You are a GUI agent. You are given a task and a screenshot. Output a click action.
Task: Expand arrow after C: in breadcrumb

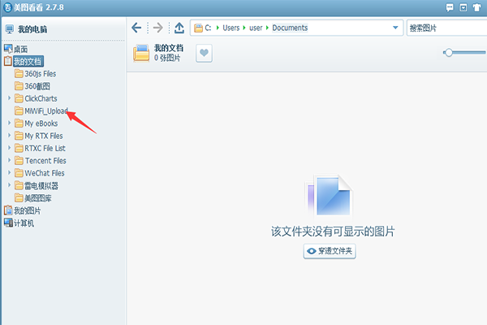click(x=218, y=28)
